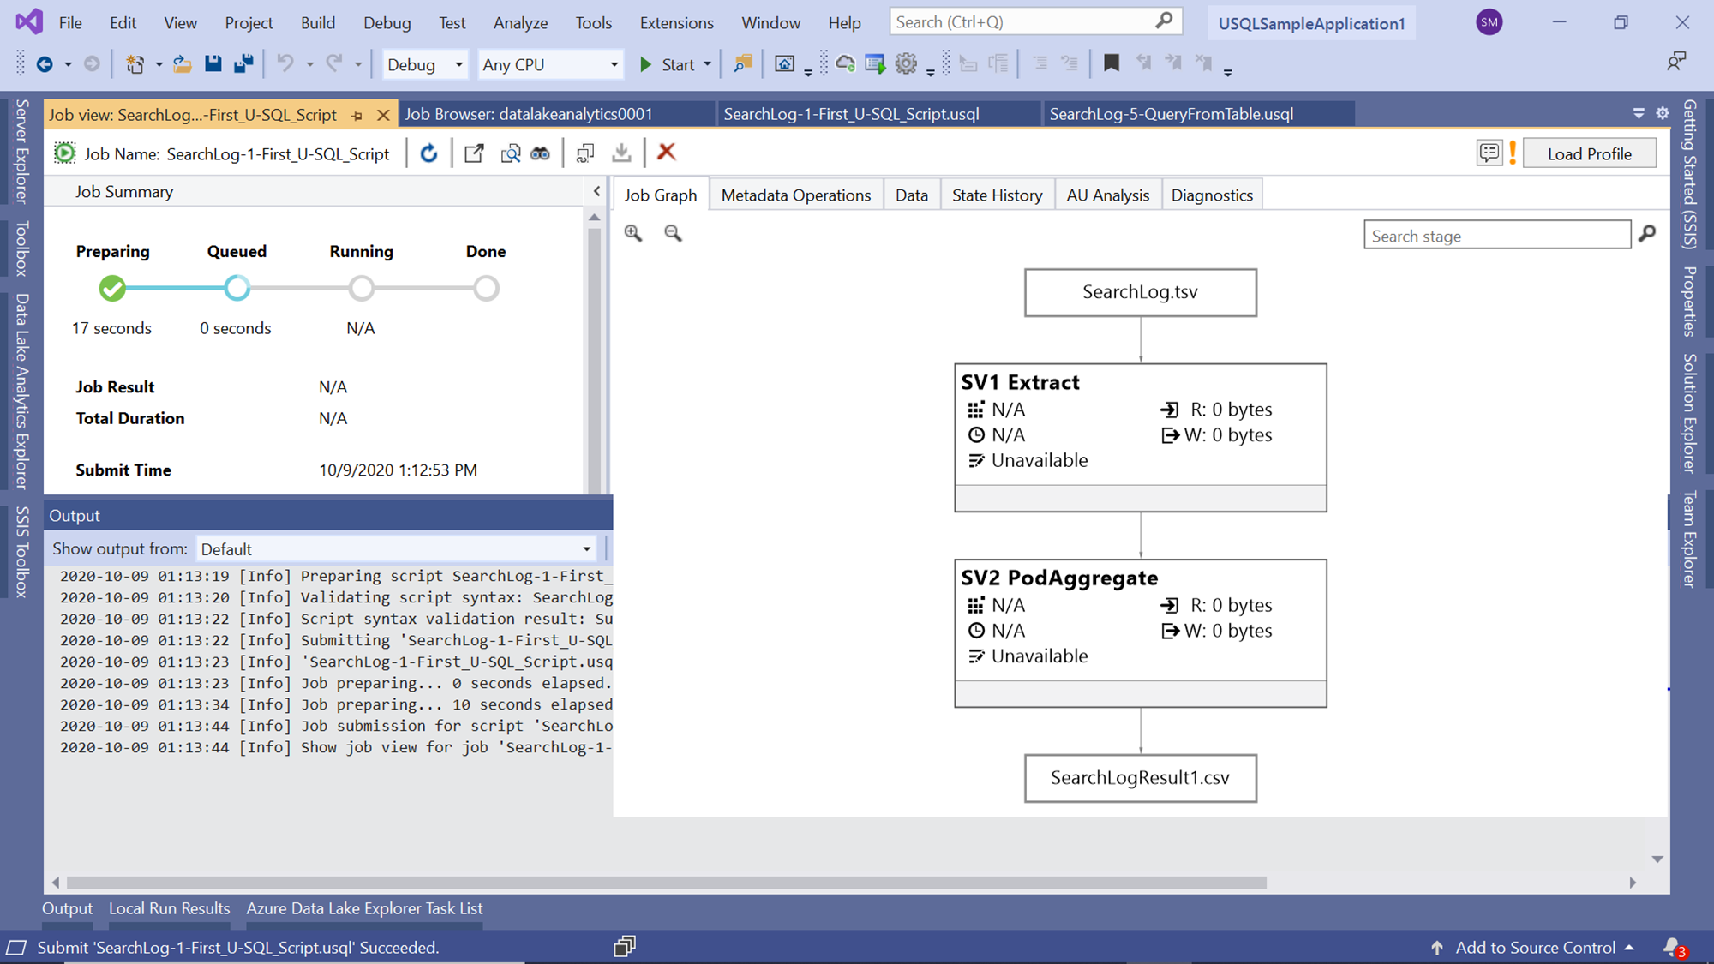Viewport: 1714px width, 964px height.
Task: Click the open job in new window icon
Action: click(474, 153)
